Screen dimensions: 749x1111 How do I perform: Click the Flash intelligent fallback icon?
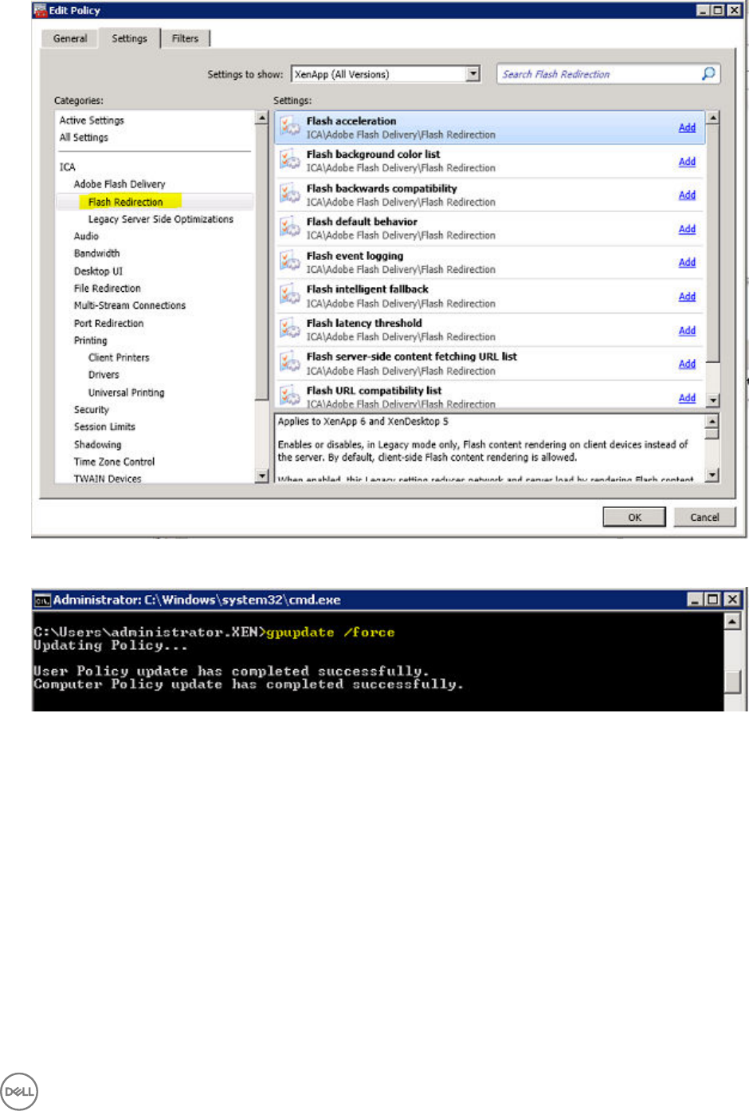pyautogui.click(x=290, y=296)
